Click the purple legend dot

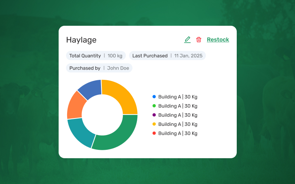(x=154, y=115)
